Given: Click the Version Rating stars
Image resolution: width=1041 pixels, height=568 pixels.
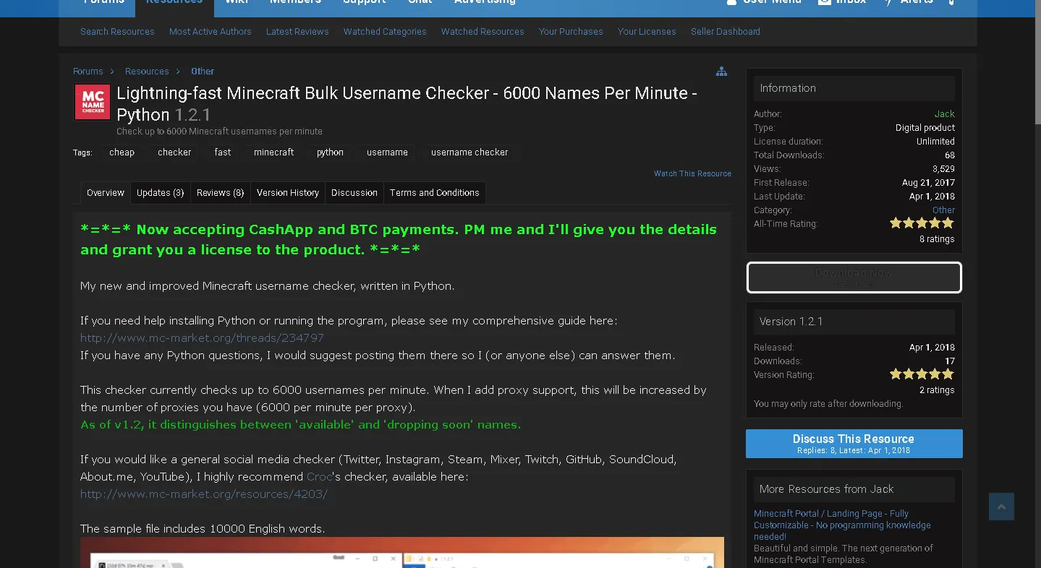Looking at the screenshot, I should coord(922,374).
